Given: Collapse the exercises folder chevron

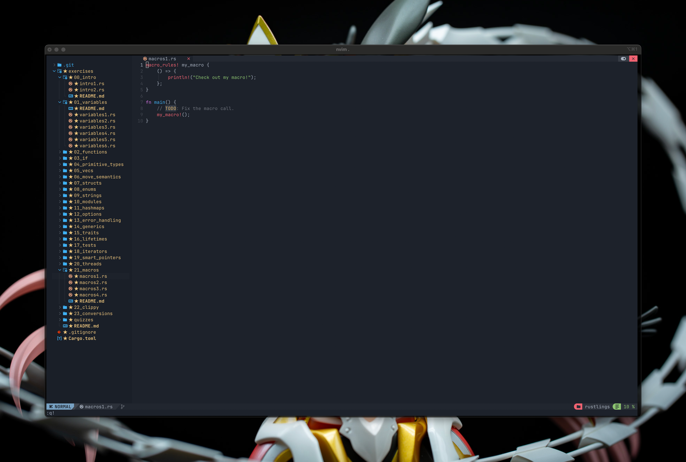Looking at the screenshot, I should point(54,71).
